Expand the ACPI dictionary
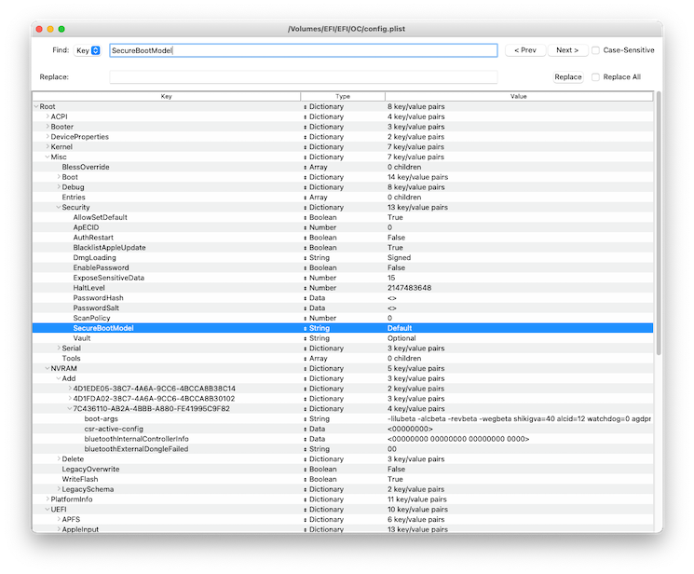Image resolution: width=694 pixels, height=574 pixels. tap(48, 116)
